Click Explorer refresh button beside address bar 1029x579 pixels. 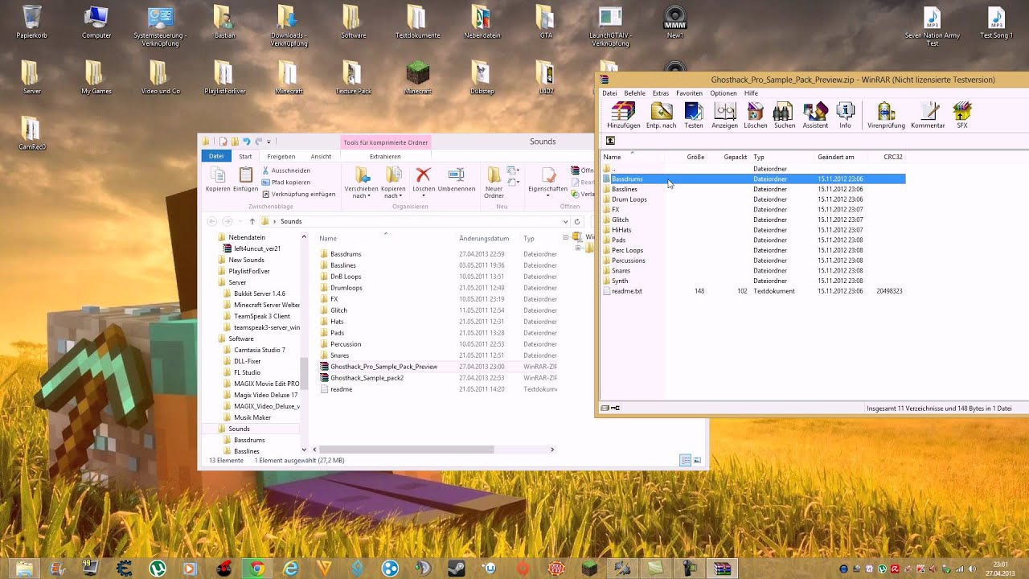click(x=577, y=221)
